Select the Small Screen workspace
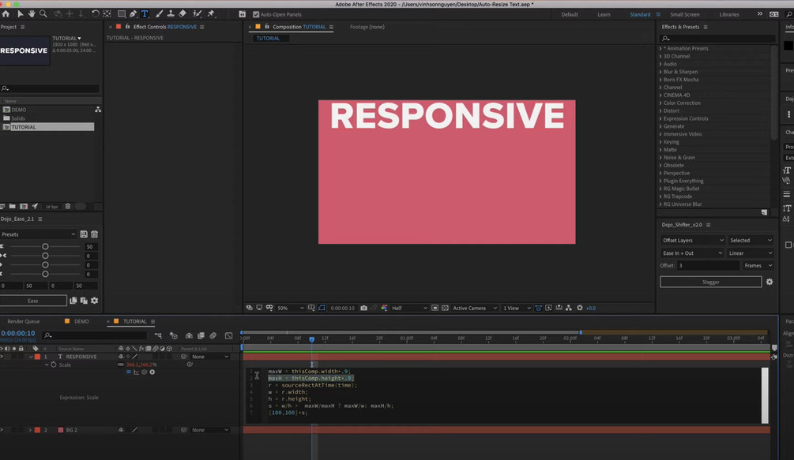794x460 pixels. pyautogui.click(x=685, y=14)
